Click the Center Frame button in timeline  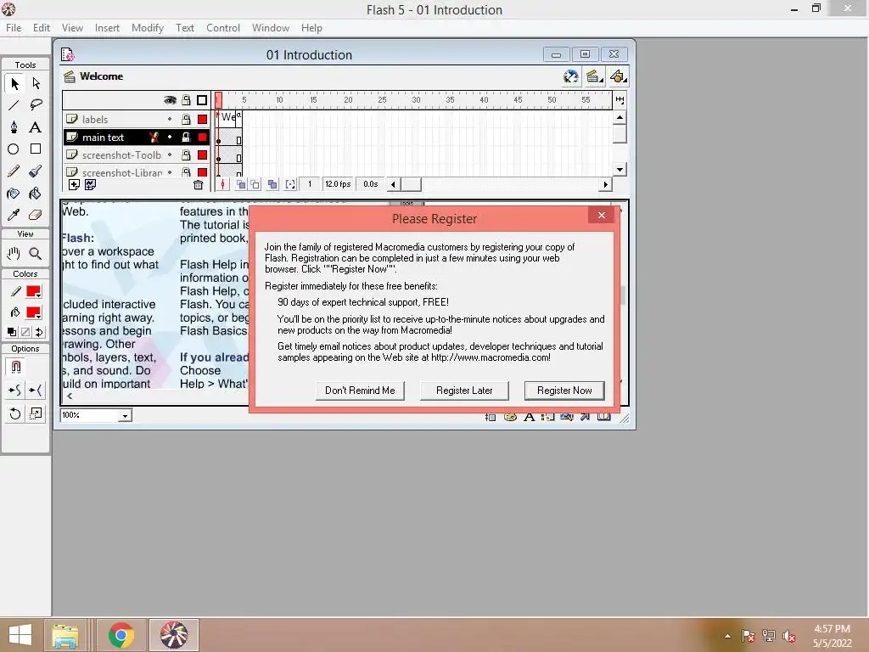[x=223, y=184]
